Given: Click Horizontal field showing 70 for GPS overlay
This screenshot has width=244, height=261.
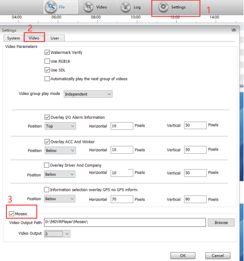Looking at the screenshot, I should click(x=122, y=199).
